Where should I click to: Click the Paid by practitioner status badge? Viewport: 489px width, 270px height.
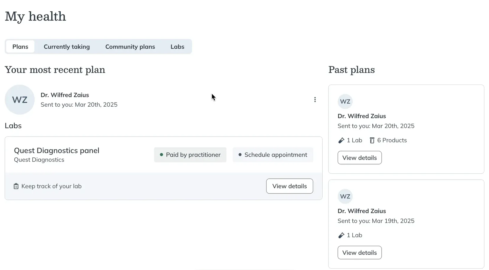(190, 155)
